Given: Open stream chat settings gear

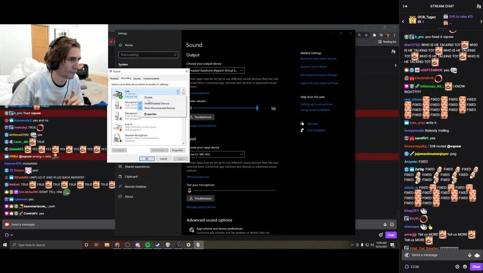Looking at the screenshot, I should (457, 267).
